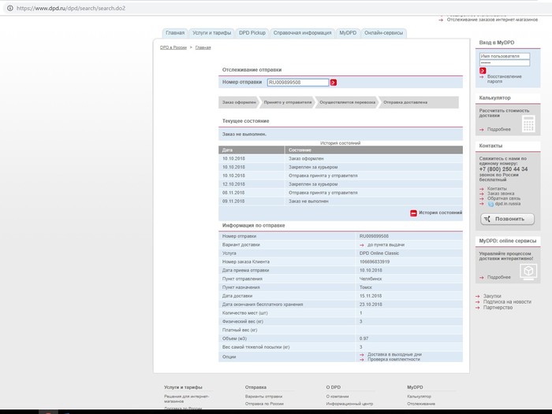The image size is (552, 414).
Task: Click the Номер отправки input field
Action: point(298,82)
